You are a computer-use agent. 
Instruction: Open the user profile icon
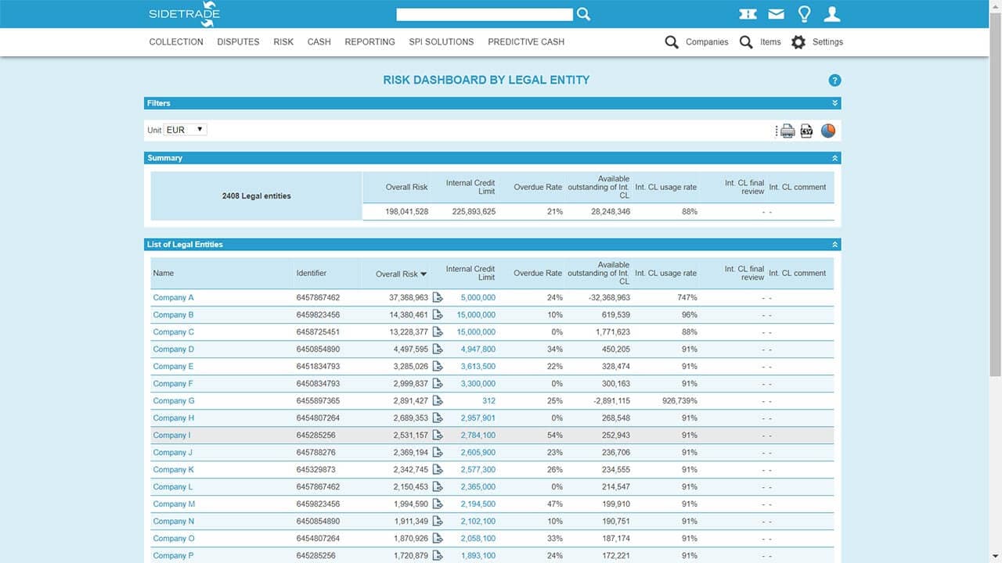pyautogui.click(x=831, y=13)
